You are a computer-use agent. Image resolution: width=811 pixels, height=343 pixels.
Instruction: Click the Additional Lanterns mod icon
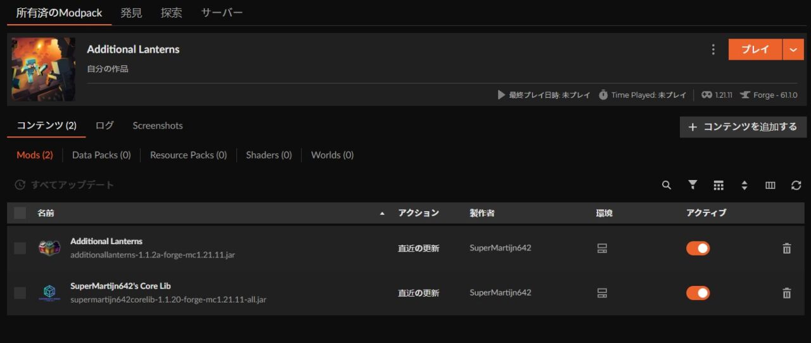pyautogui.click(x=49, y=248)
